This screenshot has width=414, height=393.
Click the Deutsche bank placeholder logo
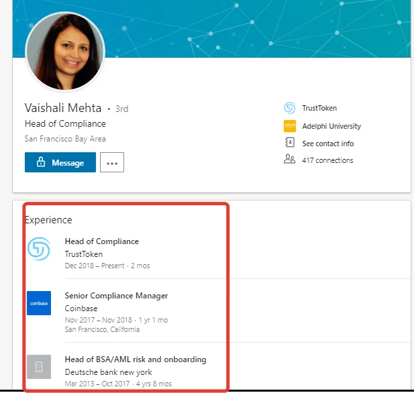39,367
